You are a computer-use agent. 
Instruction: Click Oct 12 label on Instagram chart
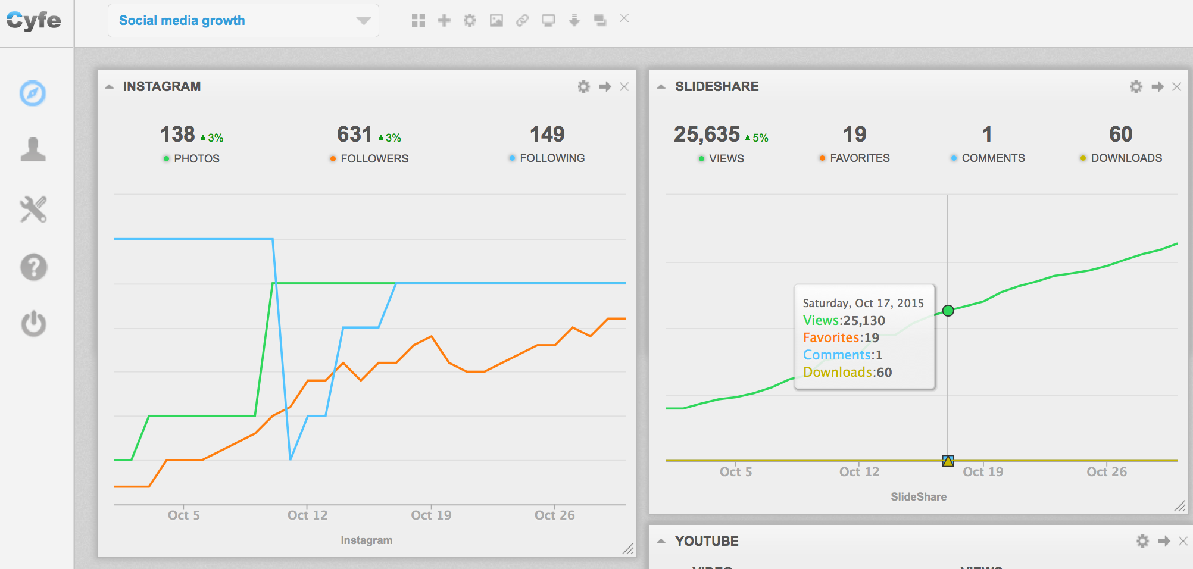308,515
